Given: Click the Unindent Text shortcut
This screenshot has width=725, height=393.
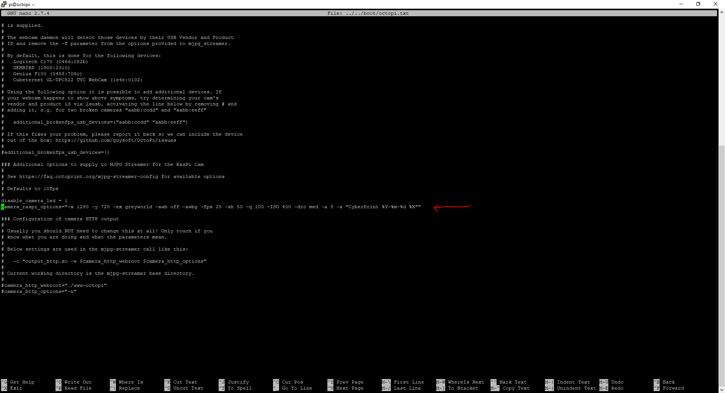Looking at the screenshot, I should point(571,388).
